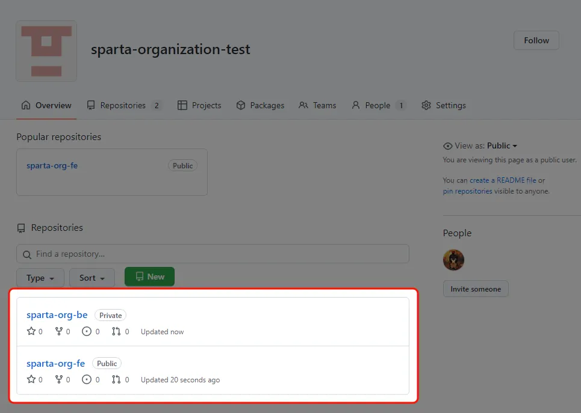Click the search magnifier icon in repository filter

coord(26,255)
